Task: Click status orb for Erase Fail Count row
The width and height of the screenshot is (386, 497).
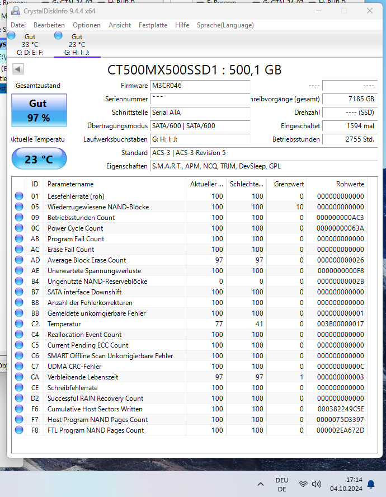Action: 19,249
